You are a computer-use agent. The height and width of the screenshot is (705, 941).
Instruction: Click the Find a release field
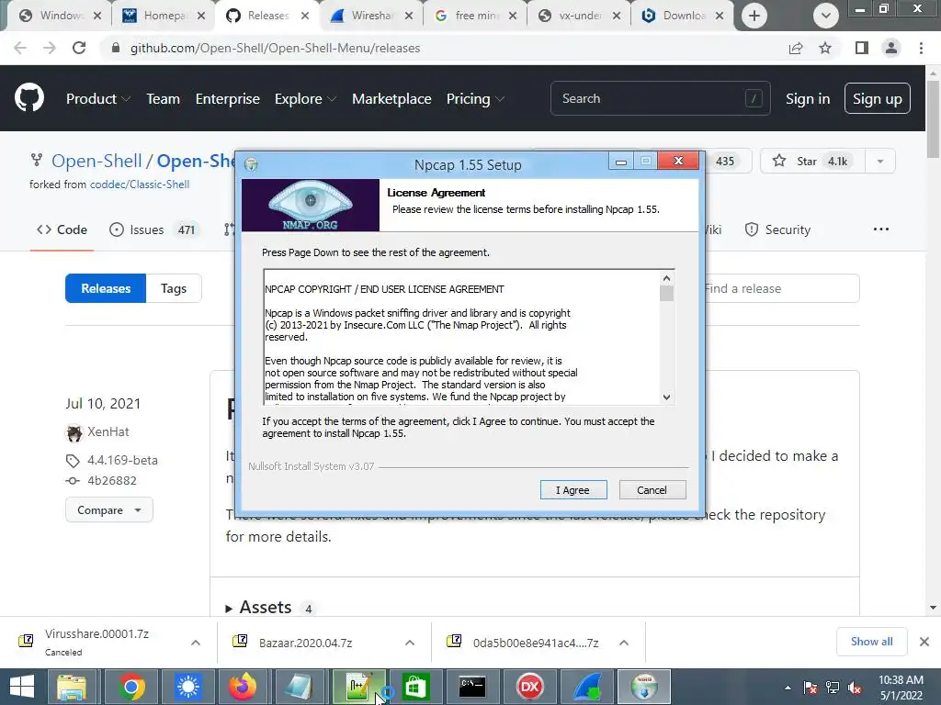781,288
